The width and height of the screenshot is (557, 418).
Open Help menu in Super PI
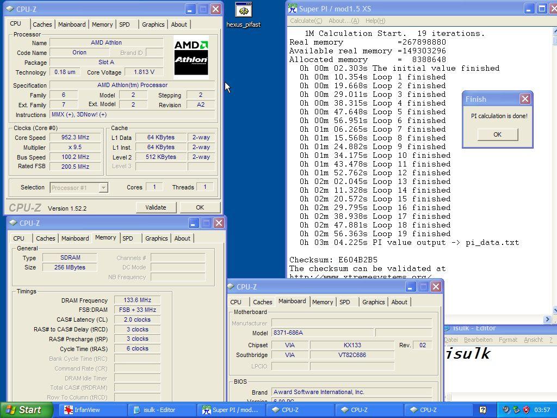375,21
